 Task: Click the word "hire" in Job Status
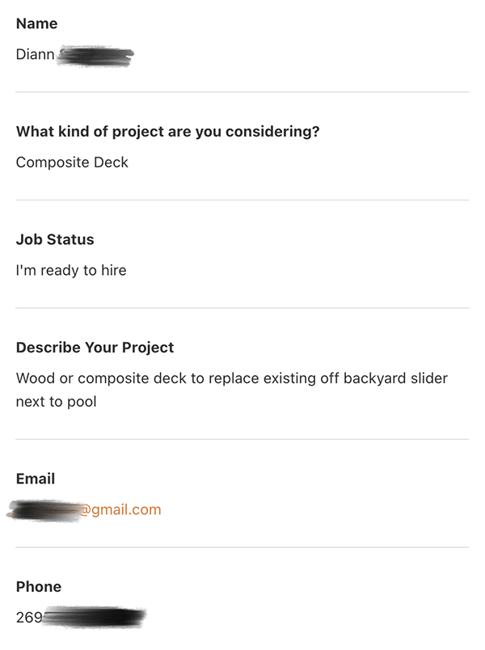point(113,270)
